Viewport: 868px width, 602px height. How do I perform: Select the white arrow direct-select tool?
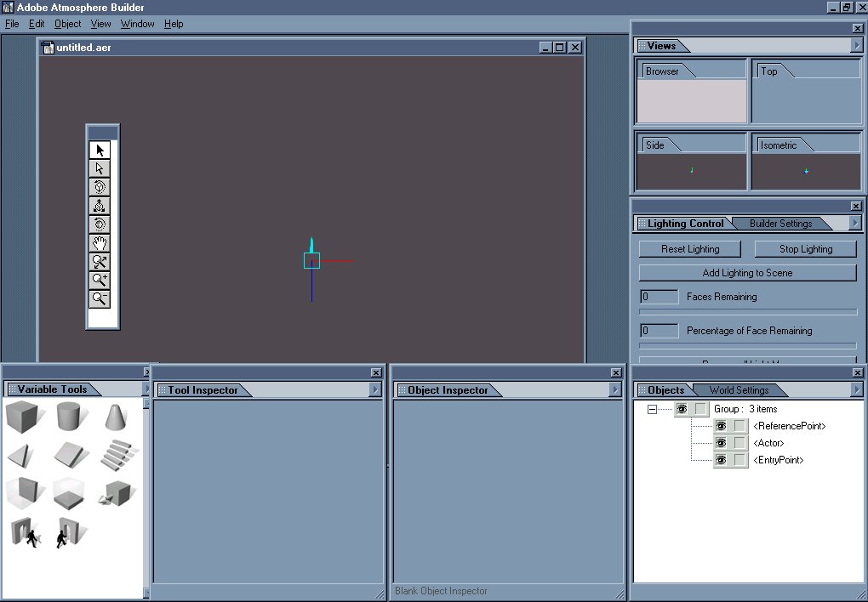(x=100, y=168)
